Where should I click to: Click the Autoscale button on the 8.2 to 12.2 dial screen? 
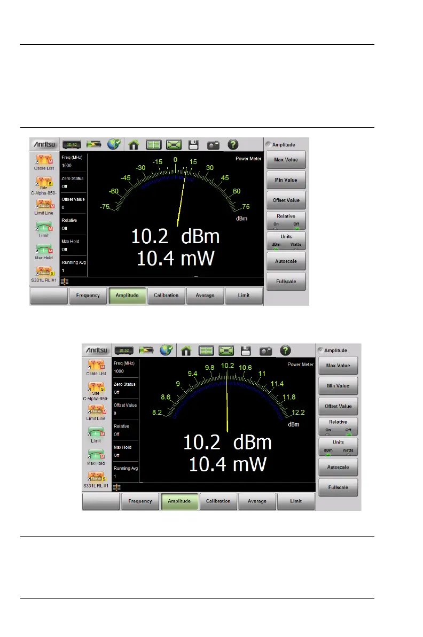(x=338, y=467)
